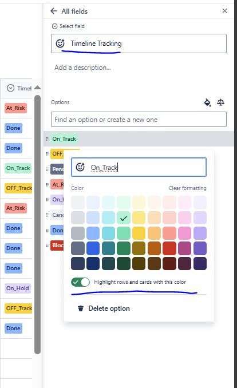Select On_Track option in options list
Screen dimensions: 237x388
(x=64, y=139)
